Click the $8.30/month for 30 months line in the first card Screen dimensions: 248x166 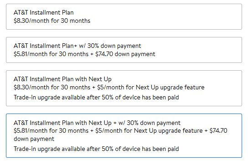(52, 21)
